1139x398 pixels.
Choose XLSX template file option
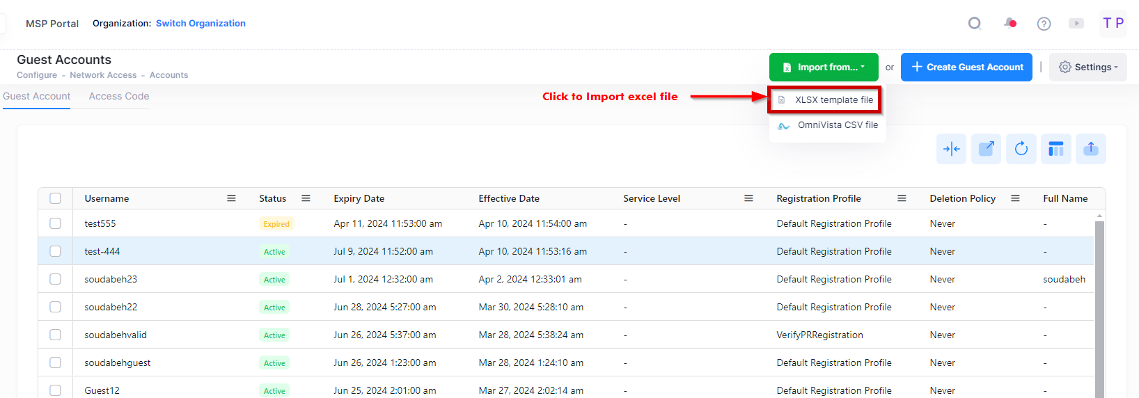tap(833, 100)
